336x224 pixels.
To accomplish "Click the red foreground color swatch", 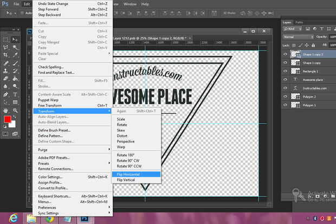I will click(x=7, y=119).
